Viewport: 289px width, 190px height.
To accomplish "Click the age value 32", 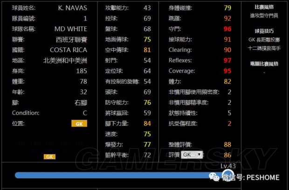I will coord(83,92).
